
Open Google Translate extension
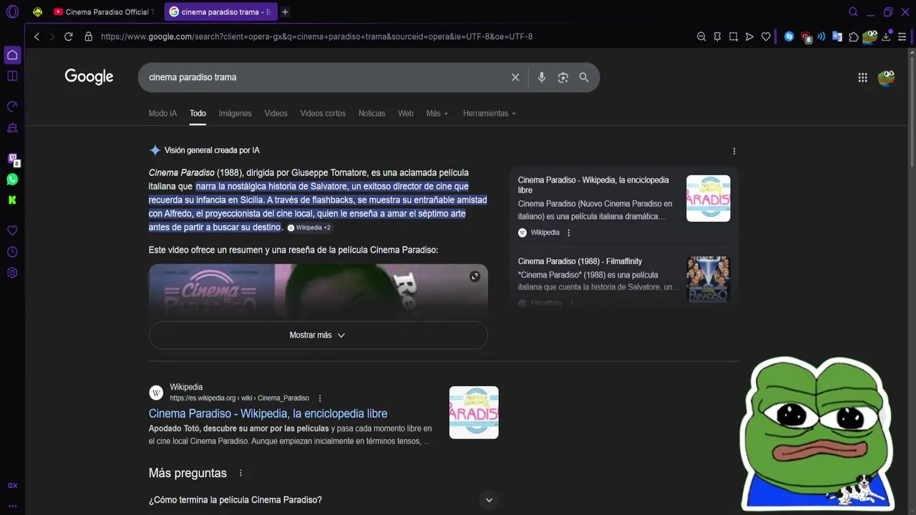pos(837,36)
